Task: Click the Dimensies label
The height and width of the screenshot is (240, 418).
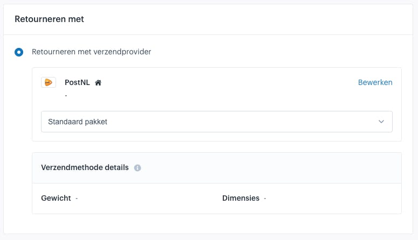Action: click(241, 198)
